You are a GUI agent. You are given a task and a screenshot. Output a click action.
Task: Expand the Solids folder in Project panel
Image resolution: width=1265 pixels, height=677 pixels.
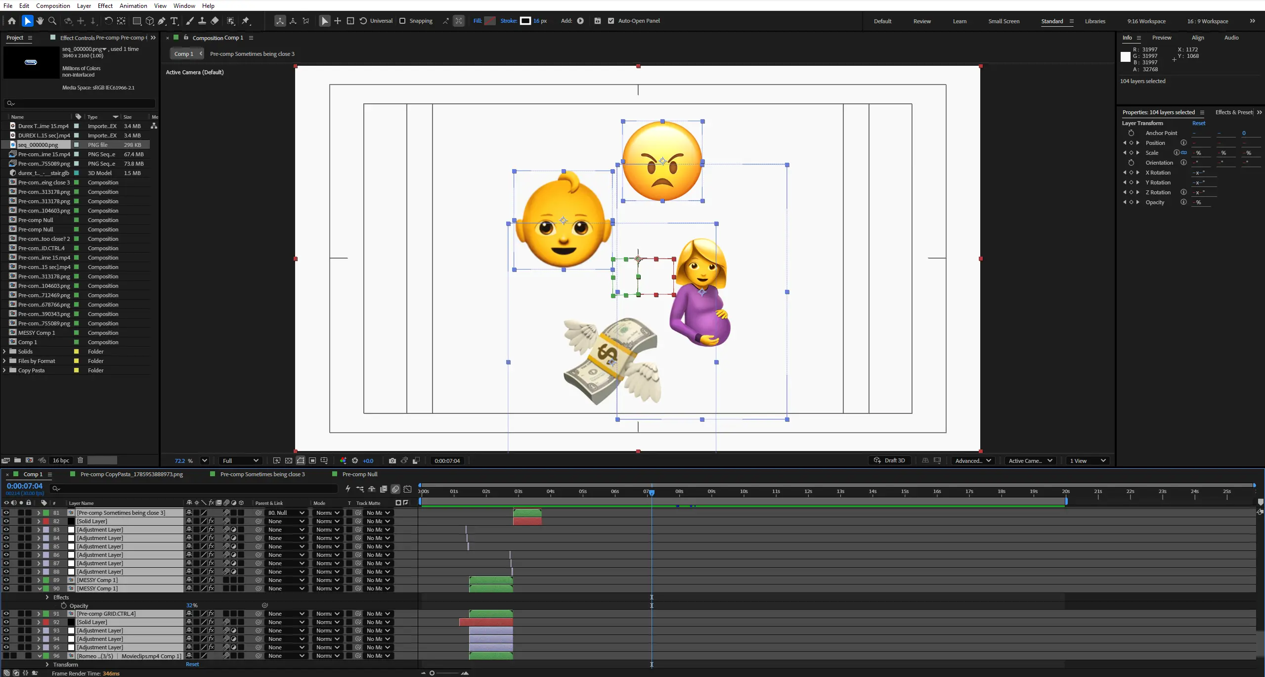(x=4, y=352)
